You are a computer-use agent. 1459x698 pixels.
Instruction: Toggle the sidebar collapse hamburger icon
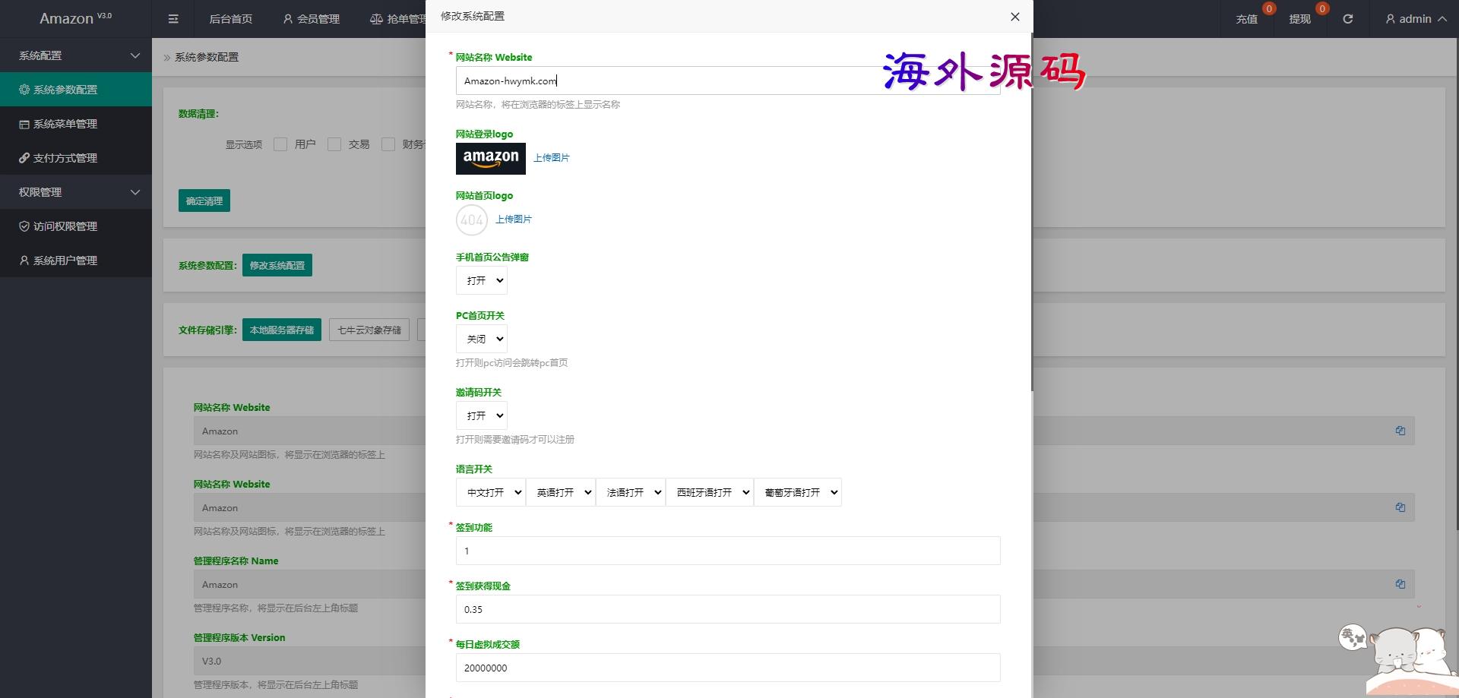(x=173, y=19)
